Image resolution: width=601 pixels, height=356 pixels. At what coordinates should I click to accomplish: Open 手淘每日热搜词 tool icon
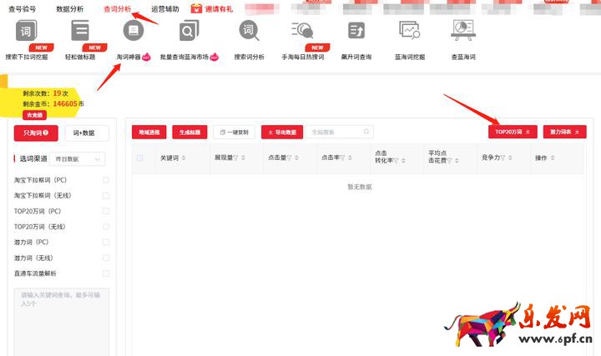pos(301,33)
